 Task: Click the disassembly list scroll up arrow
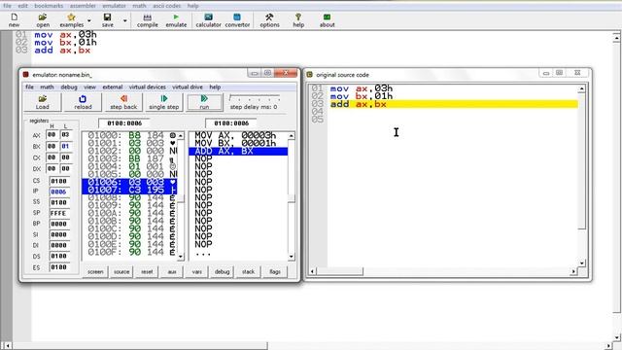(x=292, y=136)
